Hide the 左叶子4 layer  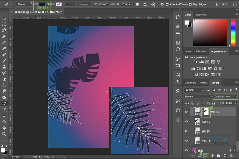pyautogui.click(x=186, y=112)
